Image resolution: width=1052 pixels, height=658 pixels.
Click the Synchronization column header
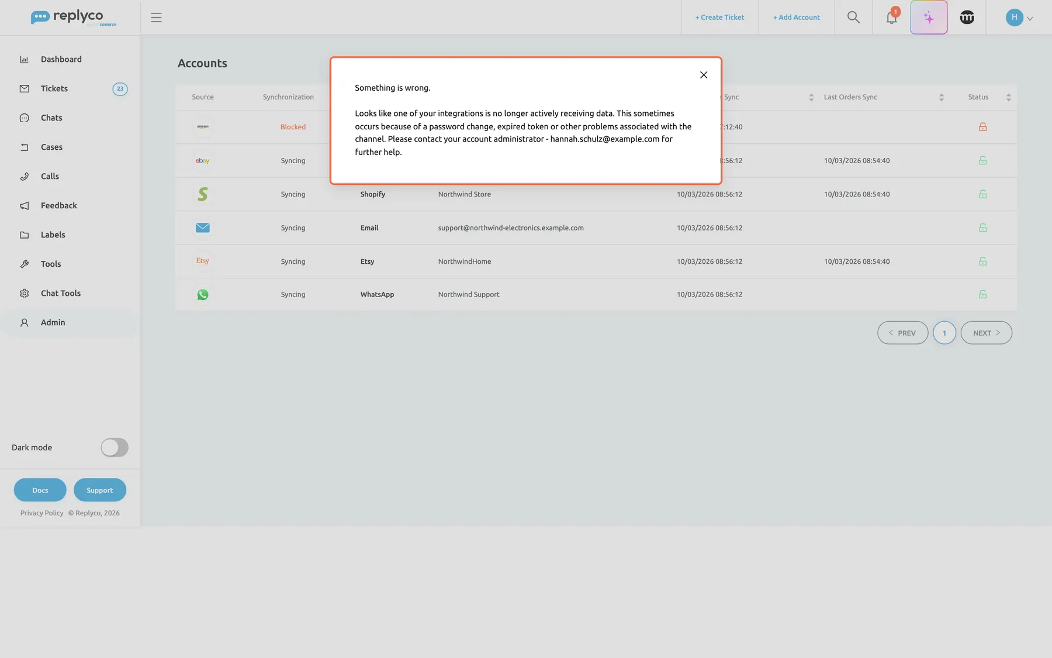click(x=288, y=97)
